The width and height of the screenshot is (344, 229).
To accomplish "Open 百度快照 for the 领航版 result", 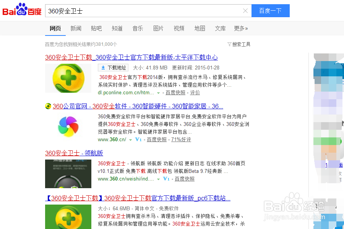I will 185,179.
